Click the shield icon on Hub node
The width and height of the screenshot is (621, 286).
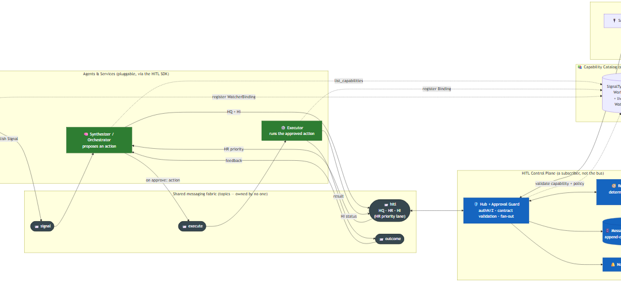tap(476, 204)
